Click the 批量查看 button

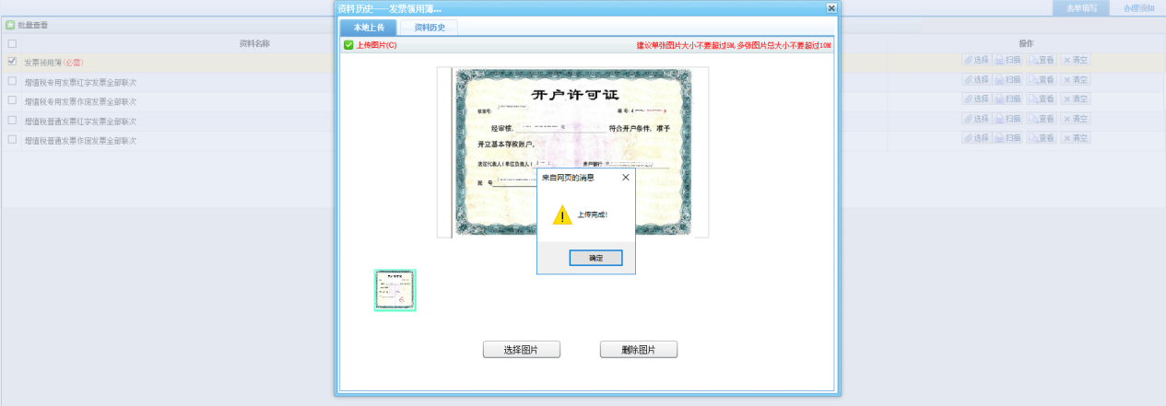pyautogui.click(x=28, y=25)
